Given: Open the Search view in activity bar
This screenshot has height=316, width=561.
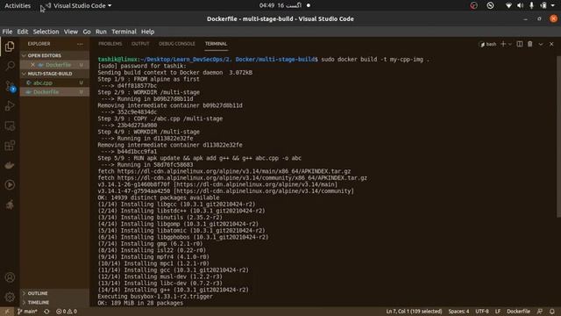Looking at the screenshot, I should pos(10,66).
